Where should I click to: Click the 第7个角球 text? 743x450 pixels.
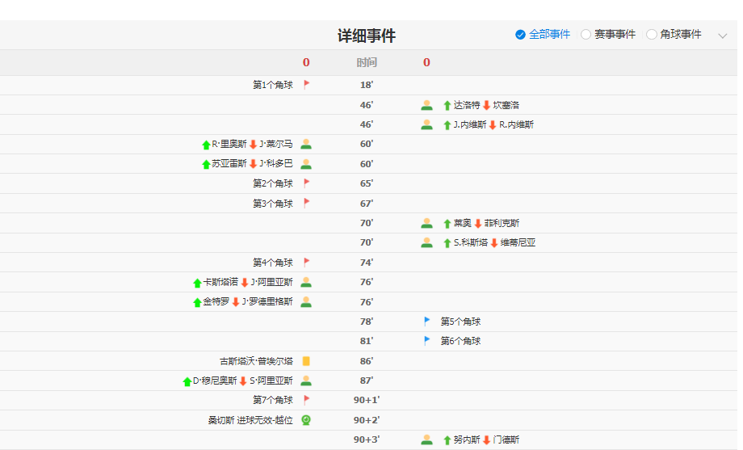pos(273,400)
